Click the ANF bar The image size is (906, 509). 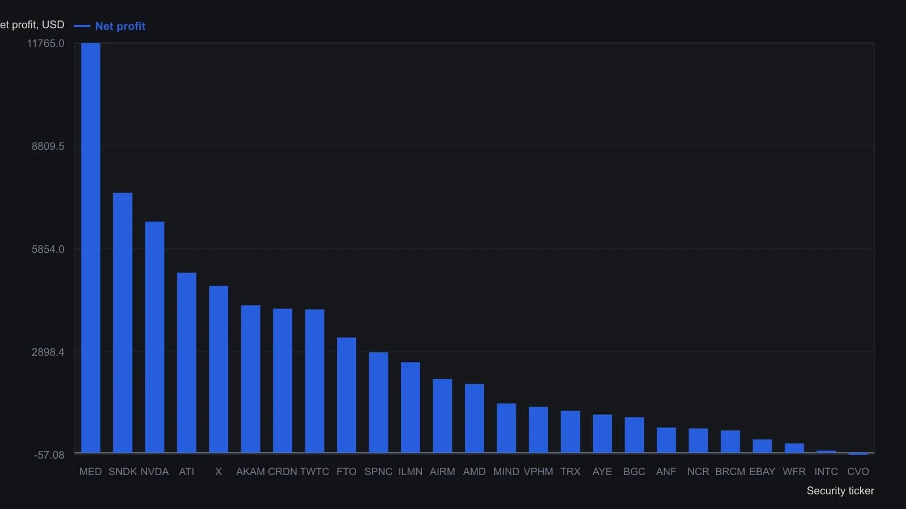click(666, 440)
